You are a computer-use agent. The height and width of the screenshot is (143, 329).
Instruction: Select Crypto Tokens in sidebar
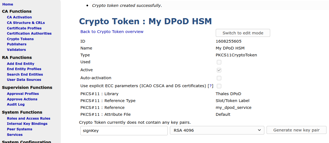point(20,39)
